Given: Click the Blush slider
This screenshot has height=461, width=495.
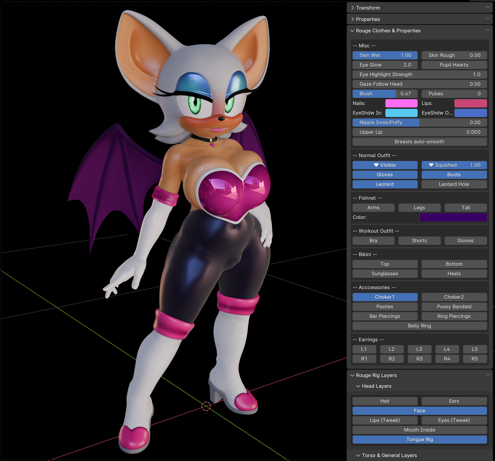Looking at the screenshot, I should click(x=385, y=94).
